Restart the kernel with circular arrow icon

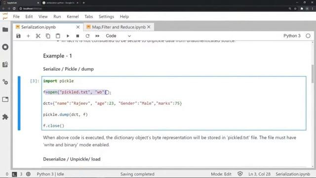click(87, 36)
